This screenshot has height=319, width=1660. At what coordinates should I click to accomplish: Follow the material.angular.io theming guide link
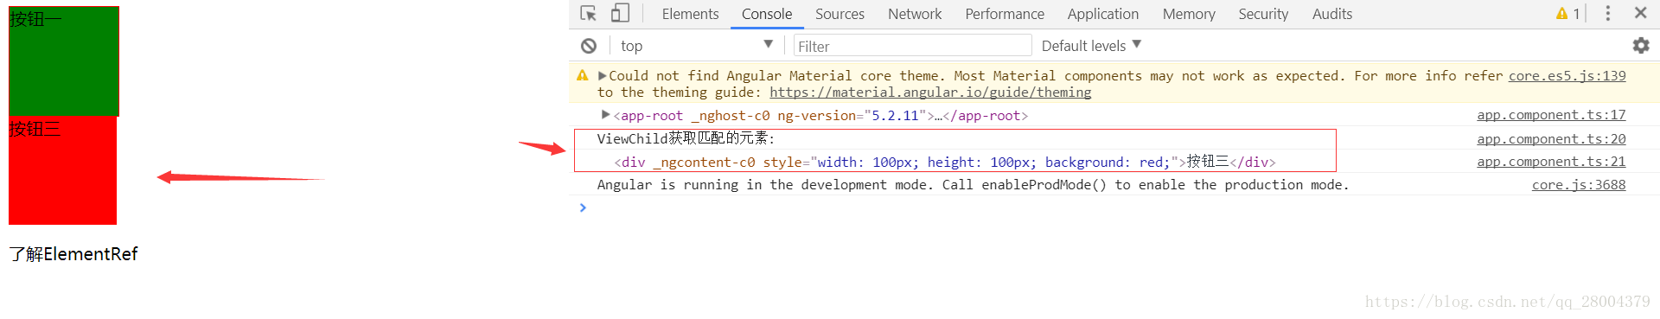(x=930, y=93)
